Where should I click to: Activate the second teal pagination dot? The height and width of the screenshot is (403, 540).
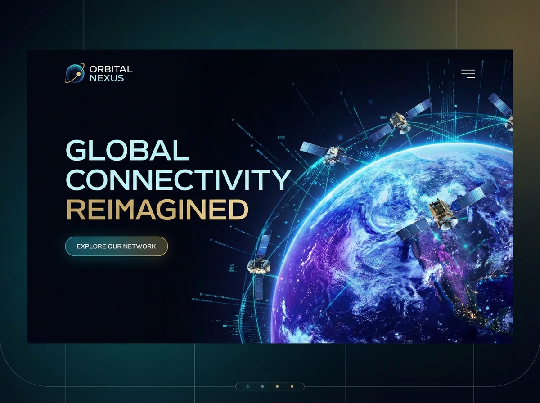click(262, 386)
